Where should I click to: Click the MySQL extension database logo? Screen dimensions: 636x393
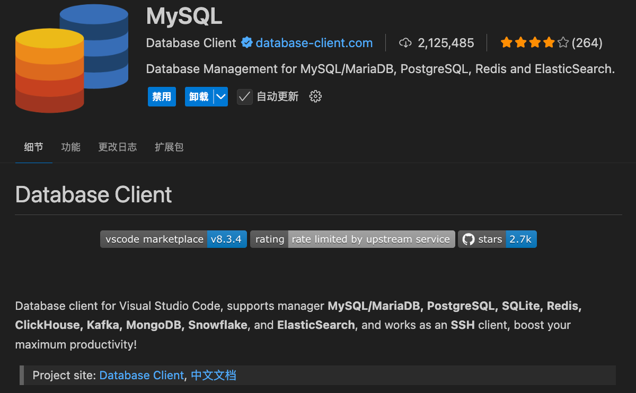[72, 57]
